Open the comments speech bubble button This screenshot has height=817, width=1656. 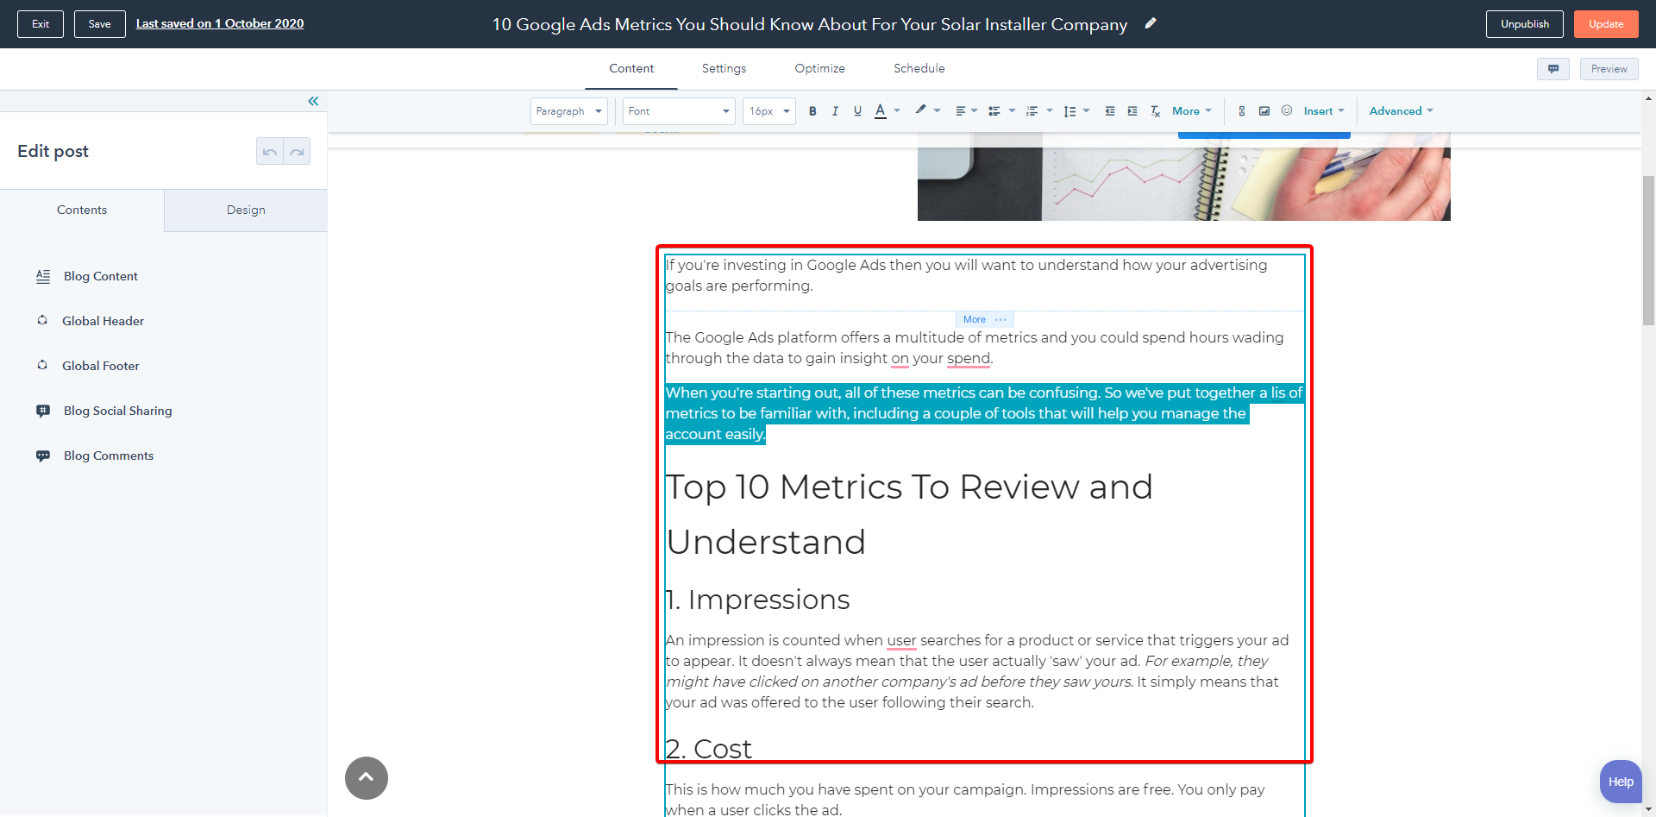pos(1553,69)
